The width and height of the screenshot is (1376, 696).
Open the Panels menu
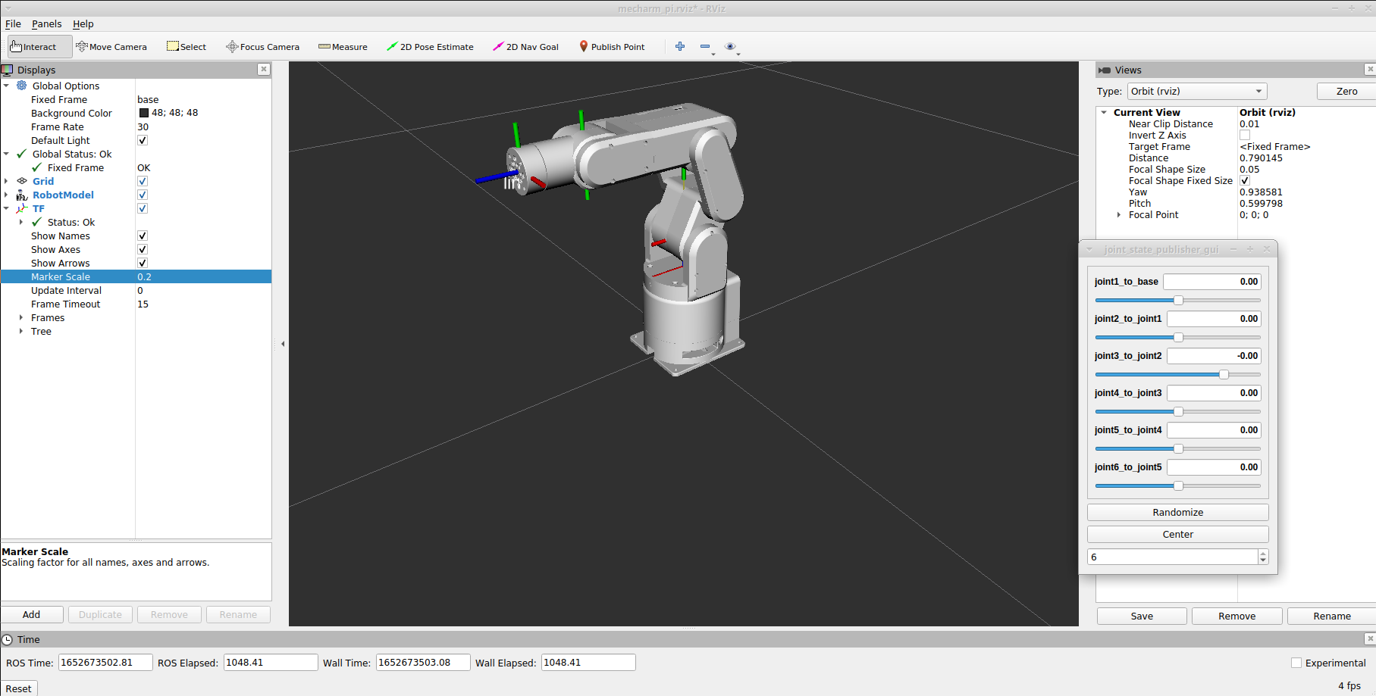[x=46, y=24]
